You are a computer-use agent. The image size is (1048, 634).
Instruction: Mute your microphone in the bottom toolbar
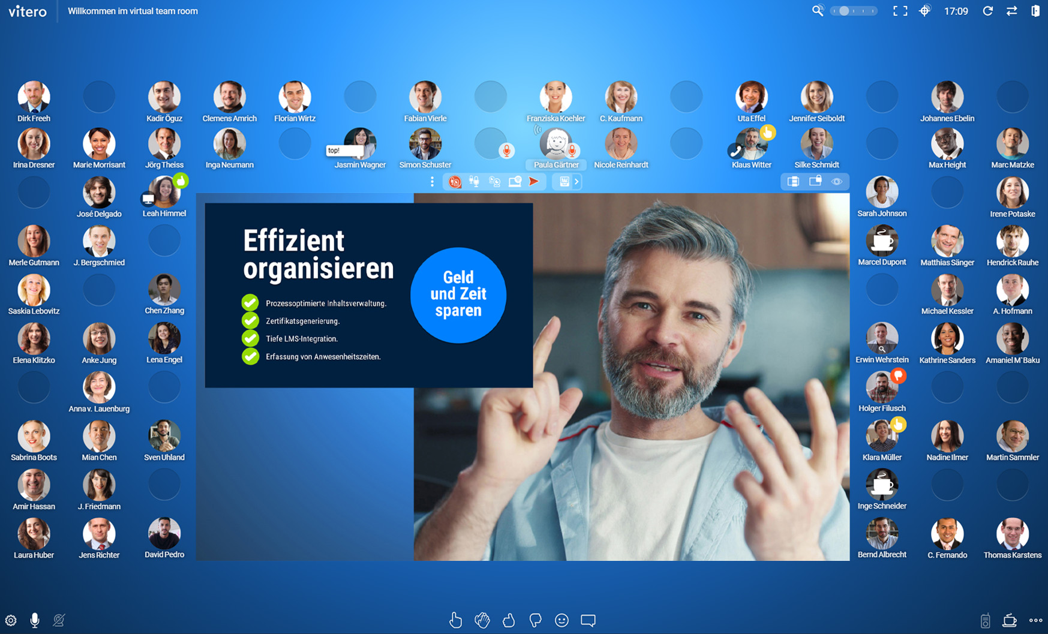point(35,620)
